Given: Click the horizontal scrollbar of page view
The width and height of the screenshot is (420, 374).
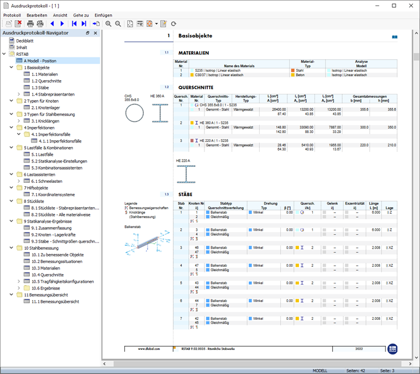Looking at the screenshot, I should click(257, 364).
